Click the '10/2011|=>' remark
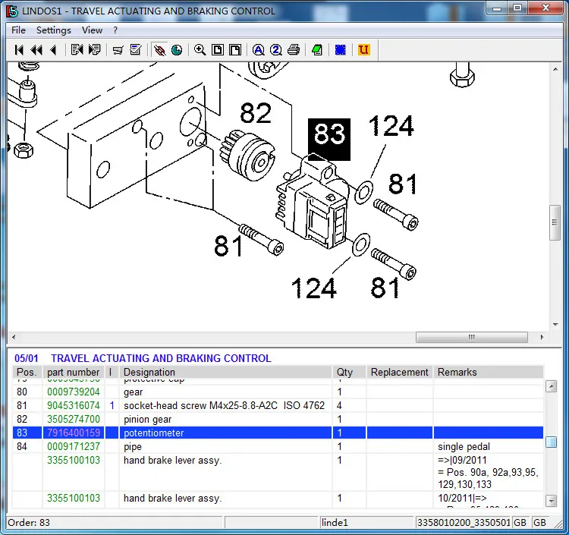The image size is (569, 535). (462, 498)
